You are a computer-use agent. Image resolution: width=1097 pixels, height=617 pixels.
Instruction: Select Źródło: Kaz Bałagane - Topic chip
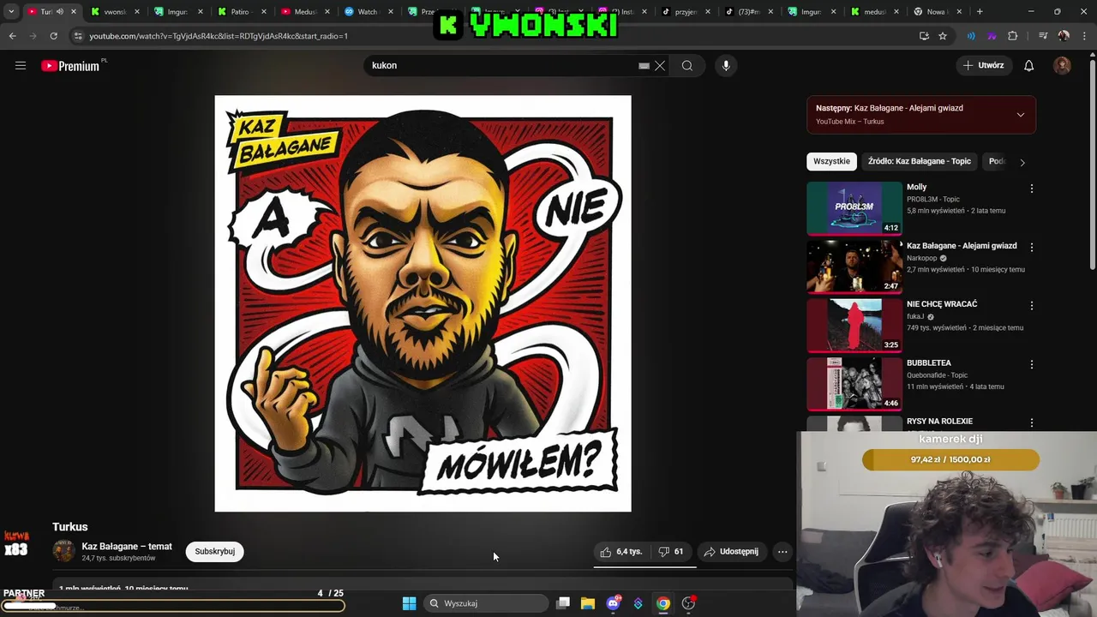pyautogui.click(x=920, y=161)
